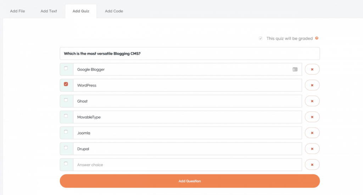Delete the Drupal answer choice
363x195 pixels.
(x=312, y=149)
